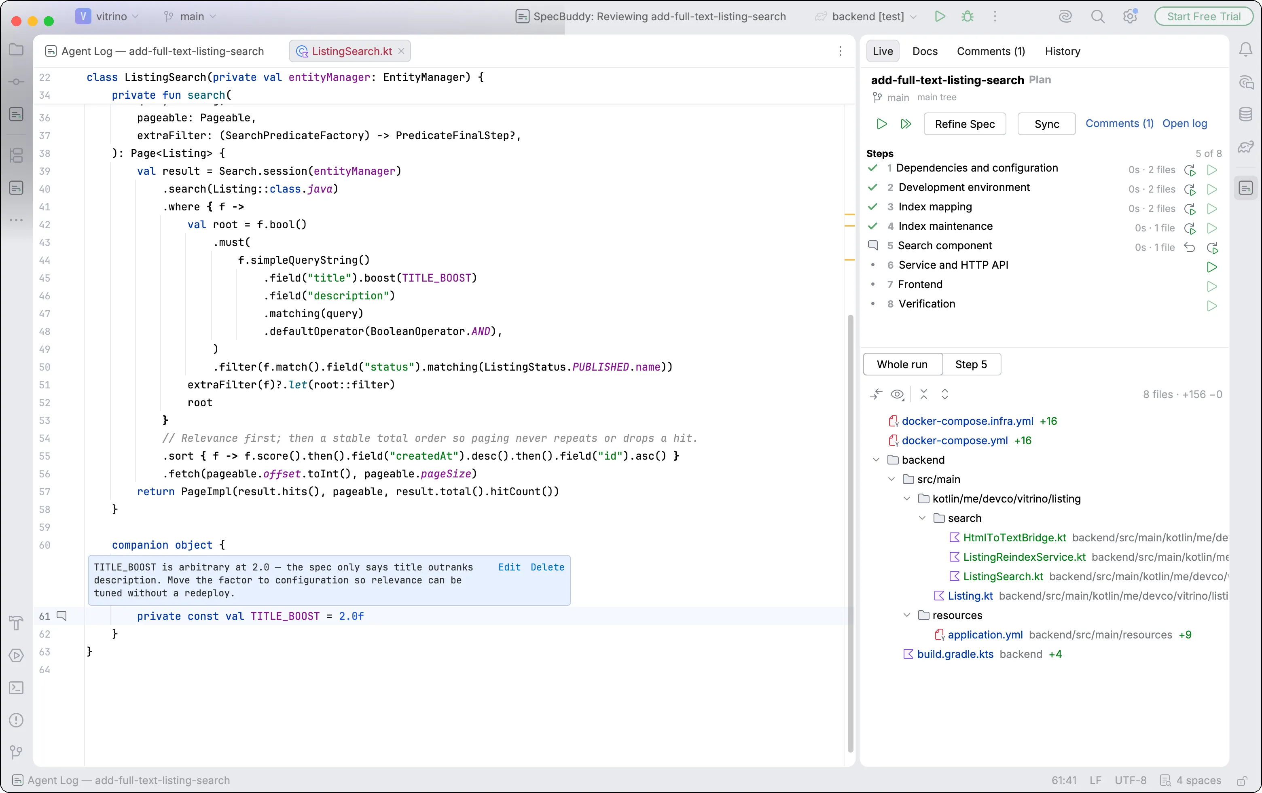Screen dimensions: 1262x793
Task: Open the Commit tool window icon
Action: 16,82
